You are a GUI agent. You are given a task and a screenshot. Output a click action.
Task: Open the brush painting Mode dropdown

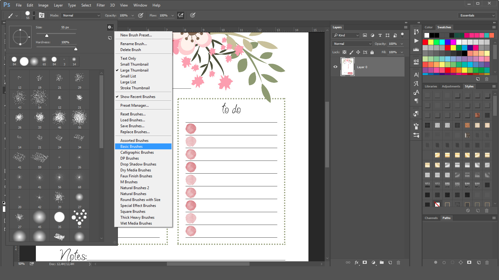[x=81, y=15]
